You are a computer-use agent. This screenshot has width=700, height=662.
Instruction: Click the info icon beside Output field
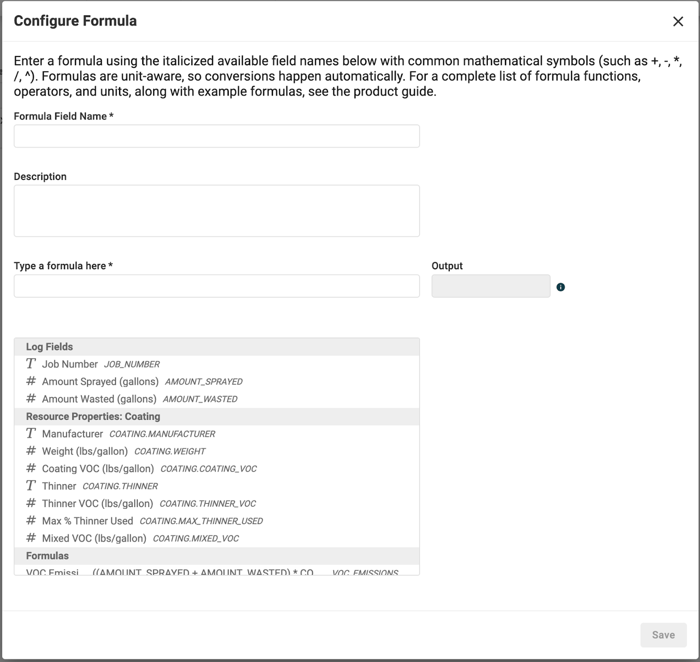[561, 287]
